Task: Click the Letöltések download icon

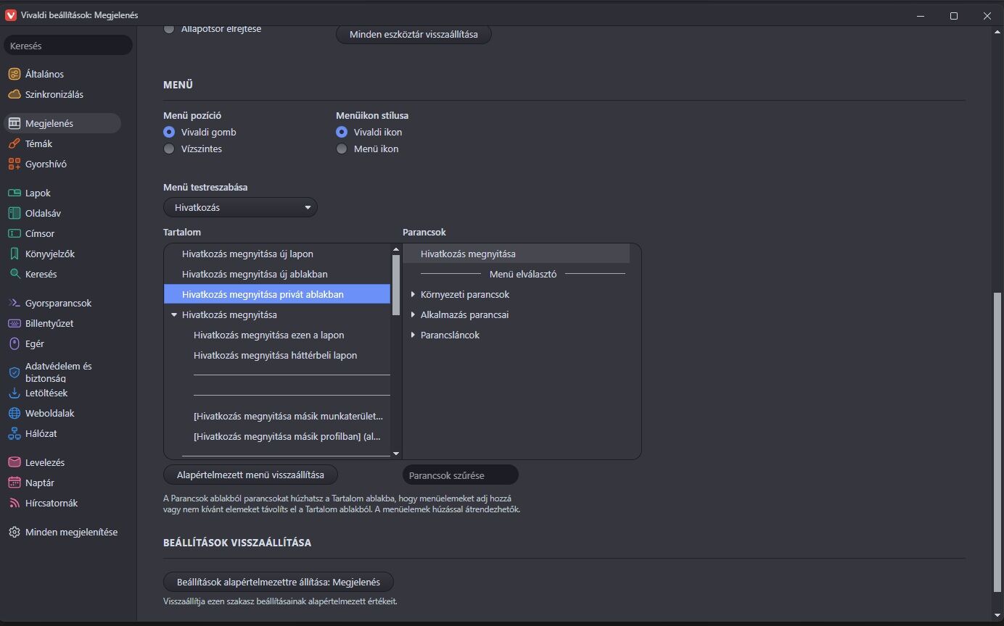Action: [14, 393]
